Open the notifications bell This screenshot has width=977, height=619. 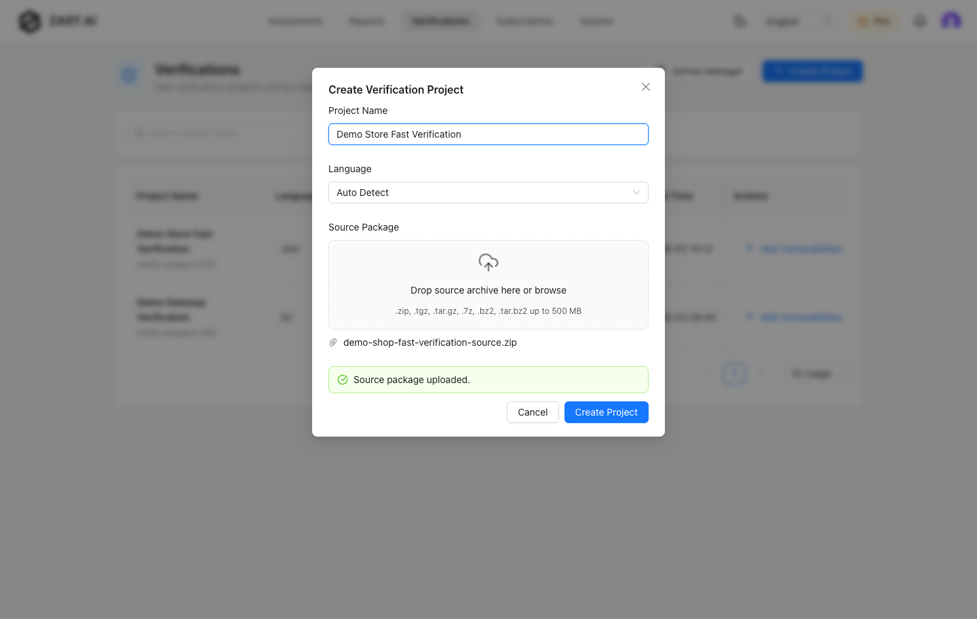coord(920,21)
